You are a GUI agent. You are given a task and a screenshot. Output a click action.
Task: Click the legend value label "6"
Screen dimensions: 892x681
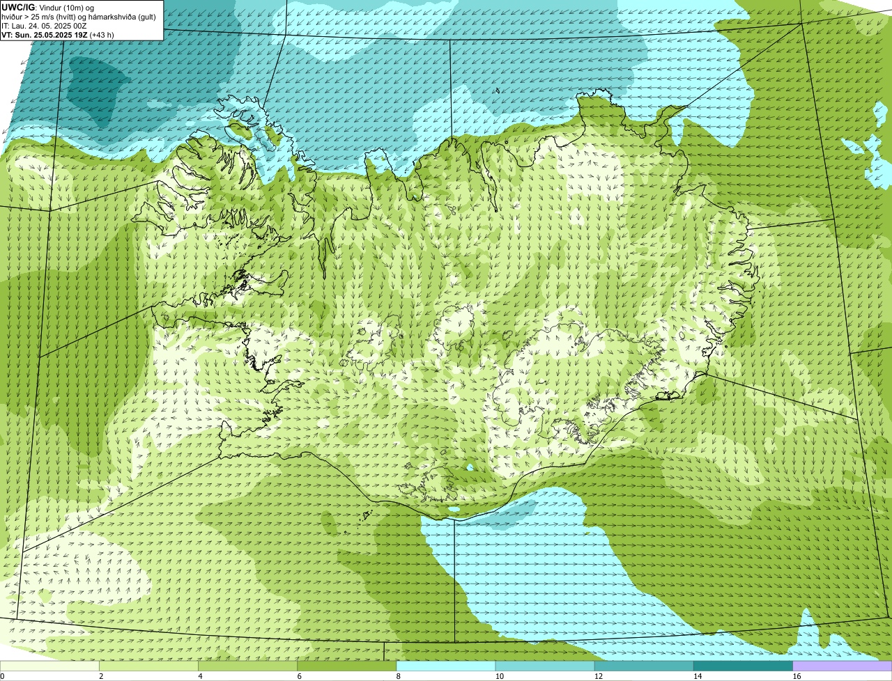(x=299, y=676)
